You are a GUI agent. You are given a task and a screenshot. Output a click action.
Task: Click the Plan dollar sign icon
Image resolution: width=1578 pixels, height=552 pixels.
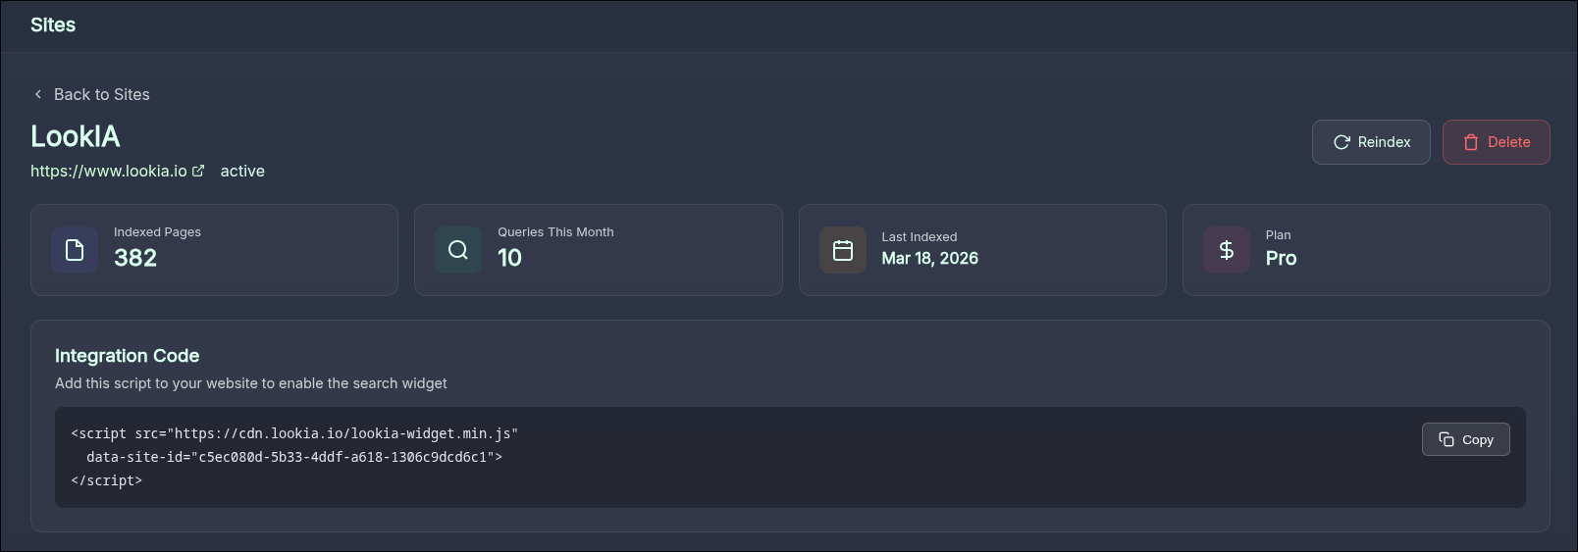[x=1227, y=250]
